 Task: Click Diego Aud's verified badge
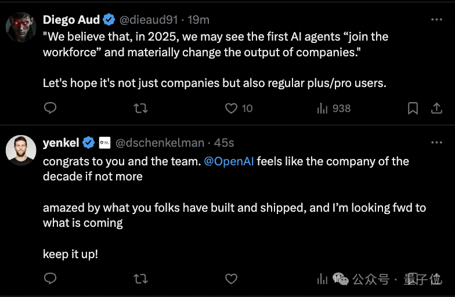coord(109,20)
